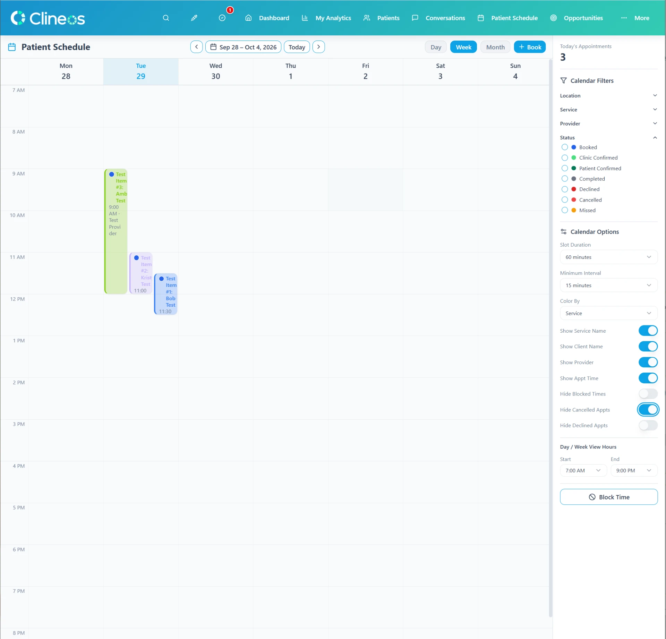666x639 pixels.
Task: Open the Sep 28 – Oct 4 date picker
Action: point(243,47)
